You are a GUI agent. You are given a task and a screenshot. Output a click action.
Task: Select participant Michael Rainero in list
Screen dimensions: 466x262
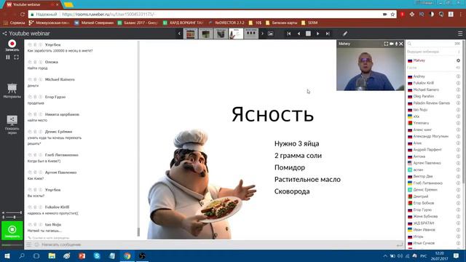pos(425,90)
